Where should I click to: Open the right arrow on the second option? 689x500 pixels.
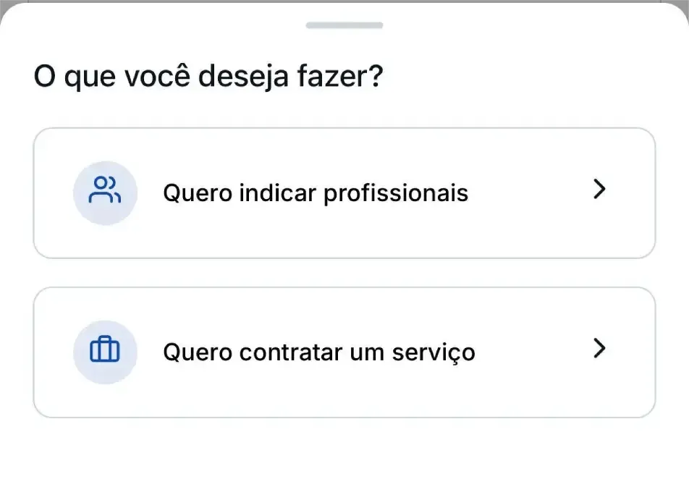tap(599, 349)
